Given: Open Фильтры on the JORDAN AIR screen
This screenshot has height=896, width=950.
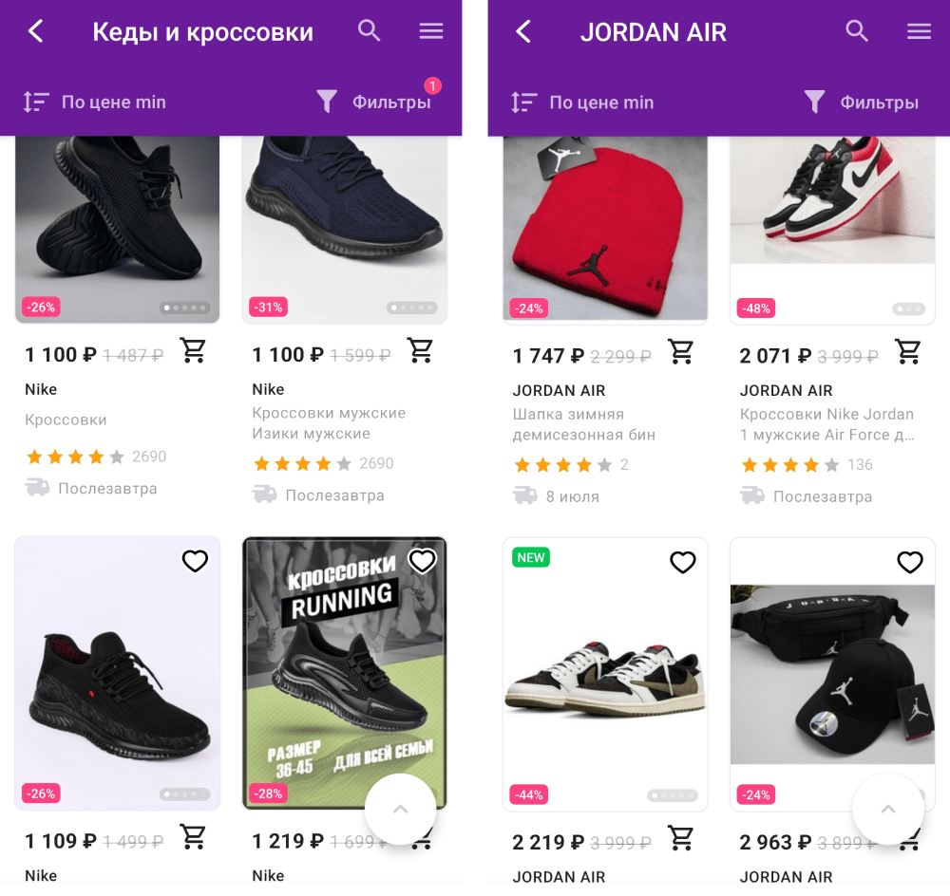Looking at the screenshot, I should [x=862, y=103].
